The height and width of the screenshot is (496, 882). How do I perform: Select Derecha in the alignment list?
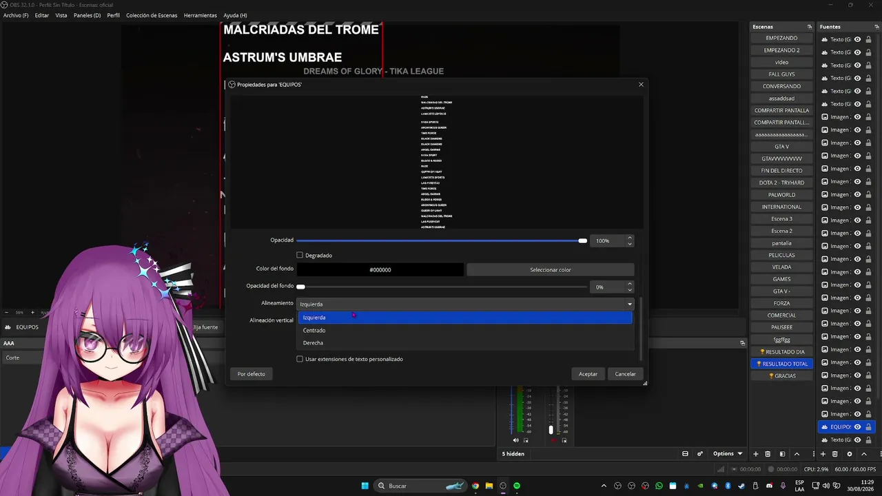(x=465, y=342)
